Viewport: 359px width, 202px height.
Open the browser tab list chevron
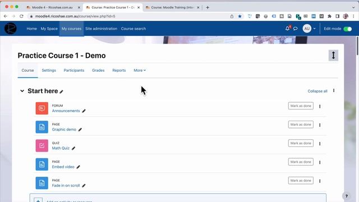[x=353, y=7]
